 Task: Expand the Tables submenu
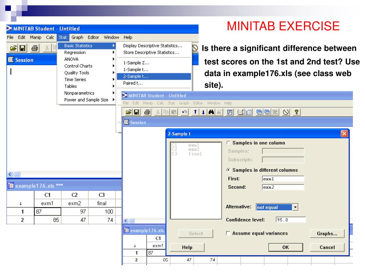[87, 86]
